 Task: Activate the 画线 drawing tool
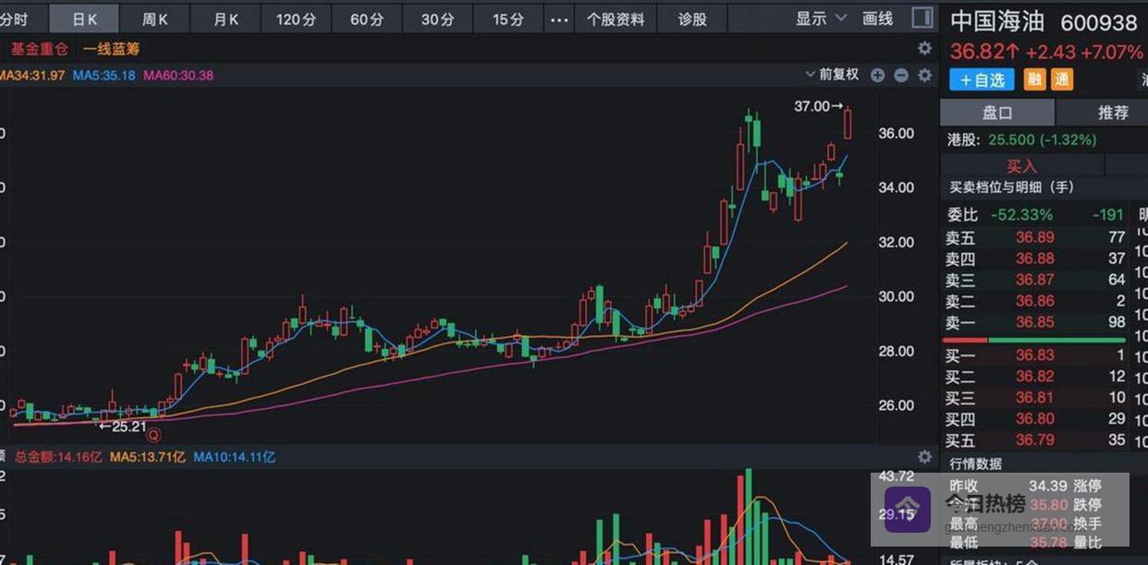(877, 18)
